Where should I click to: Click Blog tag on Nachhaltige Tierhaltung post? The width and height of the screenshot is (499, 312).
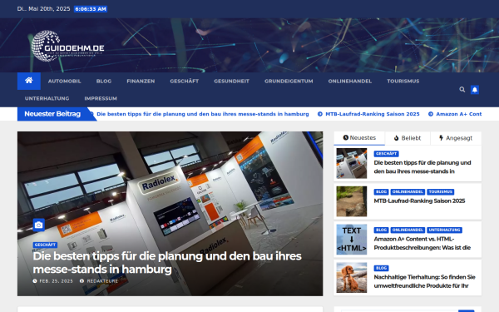381,269
